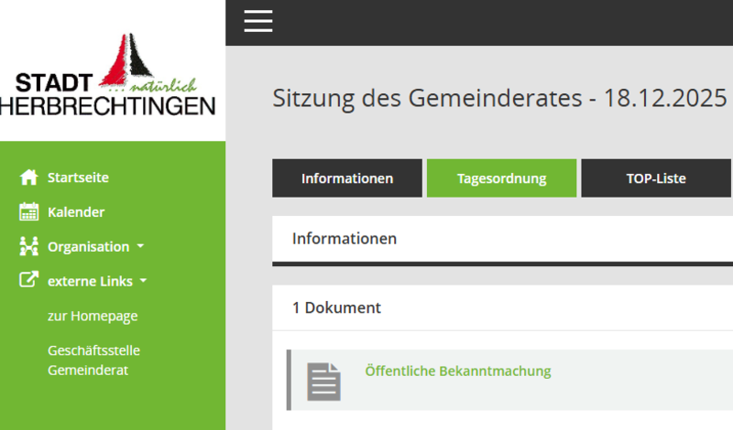Switch to the TOP-Liste tab
The height and width of the screenshot is (430, 733).
[656, 178]
